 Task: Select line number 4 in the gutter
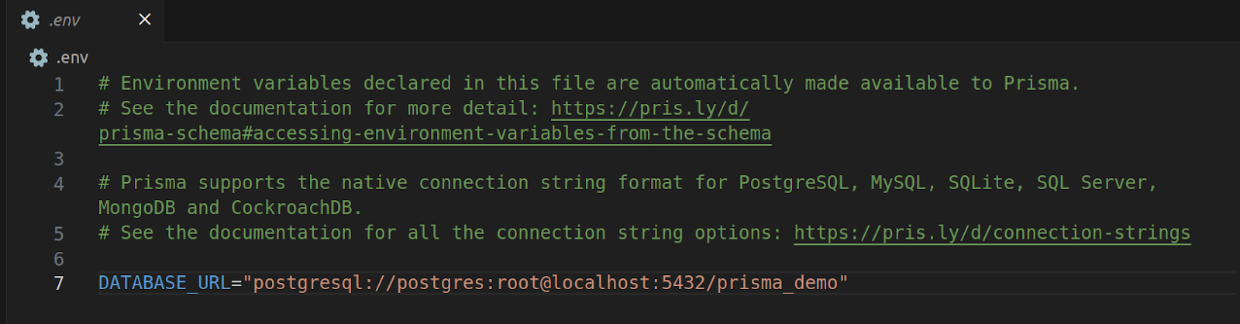(59, 184)
